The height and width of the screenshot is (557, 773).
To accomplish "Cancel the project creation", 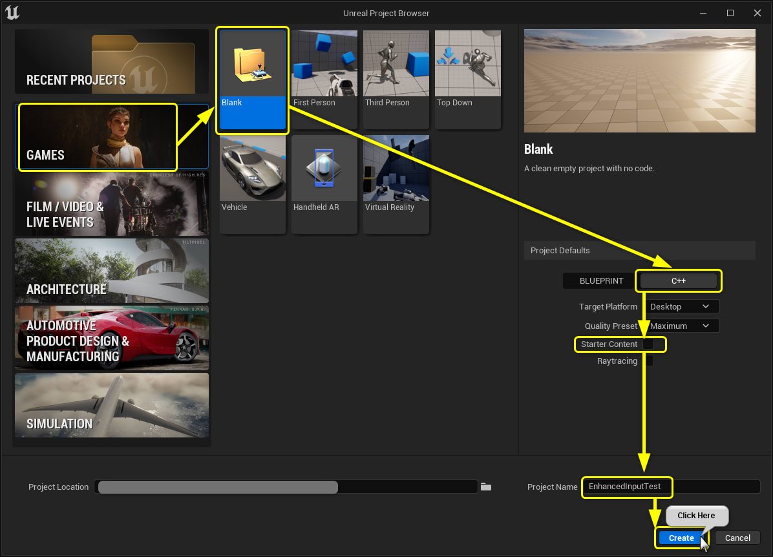I will (x=737, y=538).
